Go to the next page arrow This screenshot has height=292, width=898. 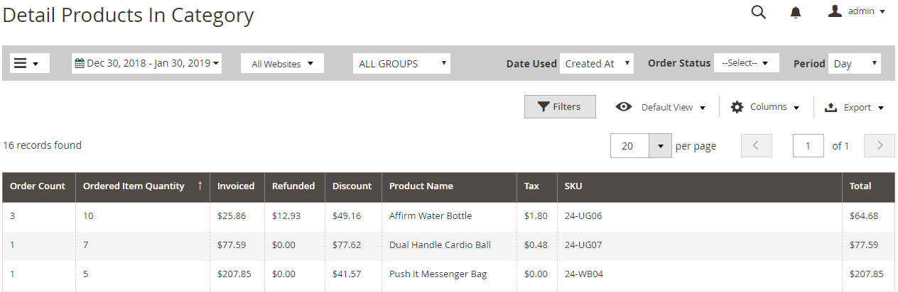coord(880,145)
